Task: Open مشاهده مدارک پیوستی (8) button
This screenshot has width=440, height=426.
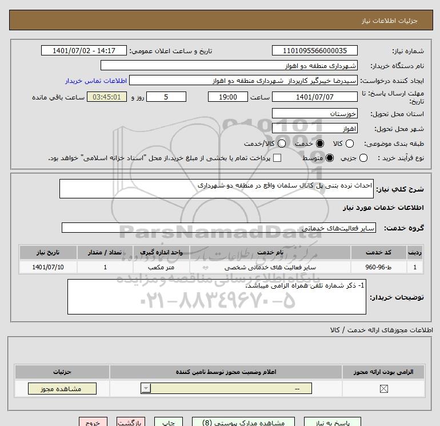Action: 243,423
